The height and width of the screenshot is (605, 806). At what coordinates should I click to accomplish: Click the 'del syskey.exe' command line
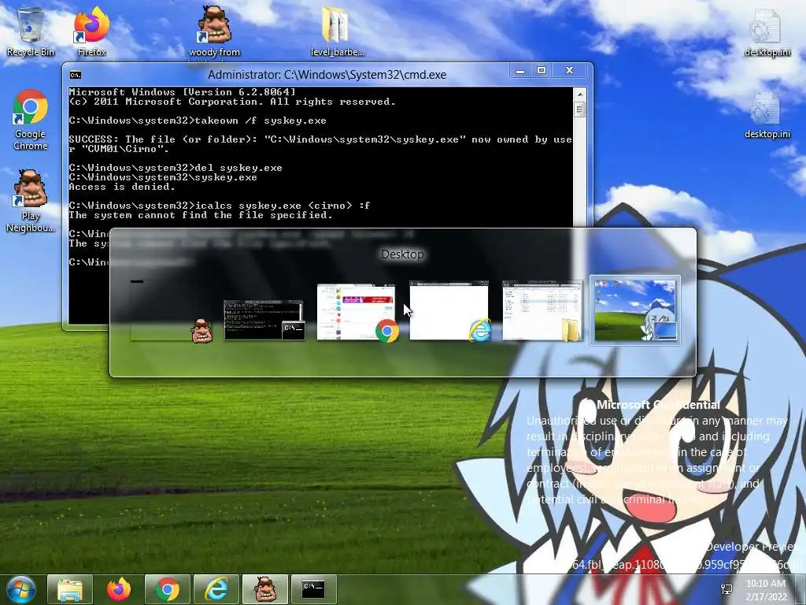click(176, 168)
